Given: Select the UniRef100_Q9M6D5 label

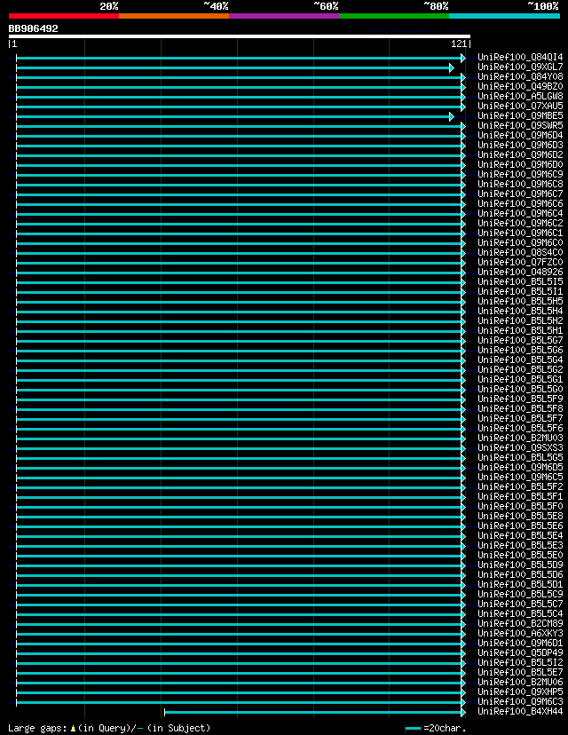Looking at the screenshot, I should tap(520, 467).
